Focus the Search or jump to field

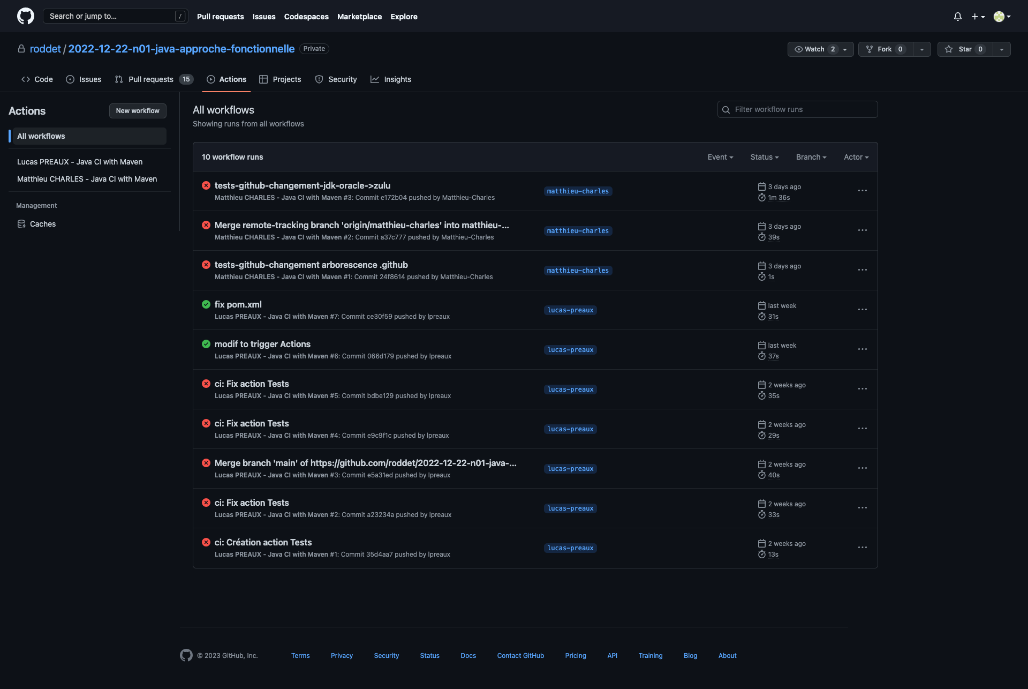tap(115, 16)
